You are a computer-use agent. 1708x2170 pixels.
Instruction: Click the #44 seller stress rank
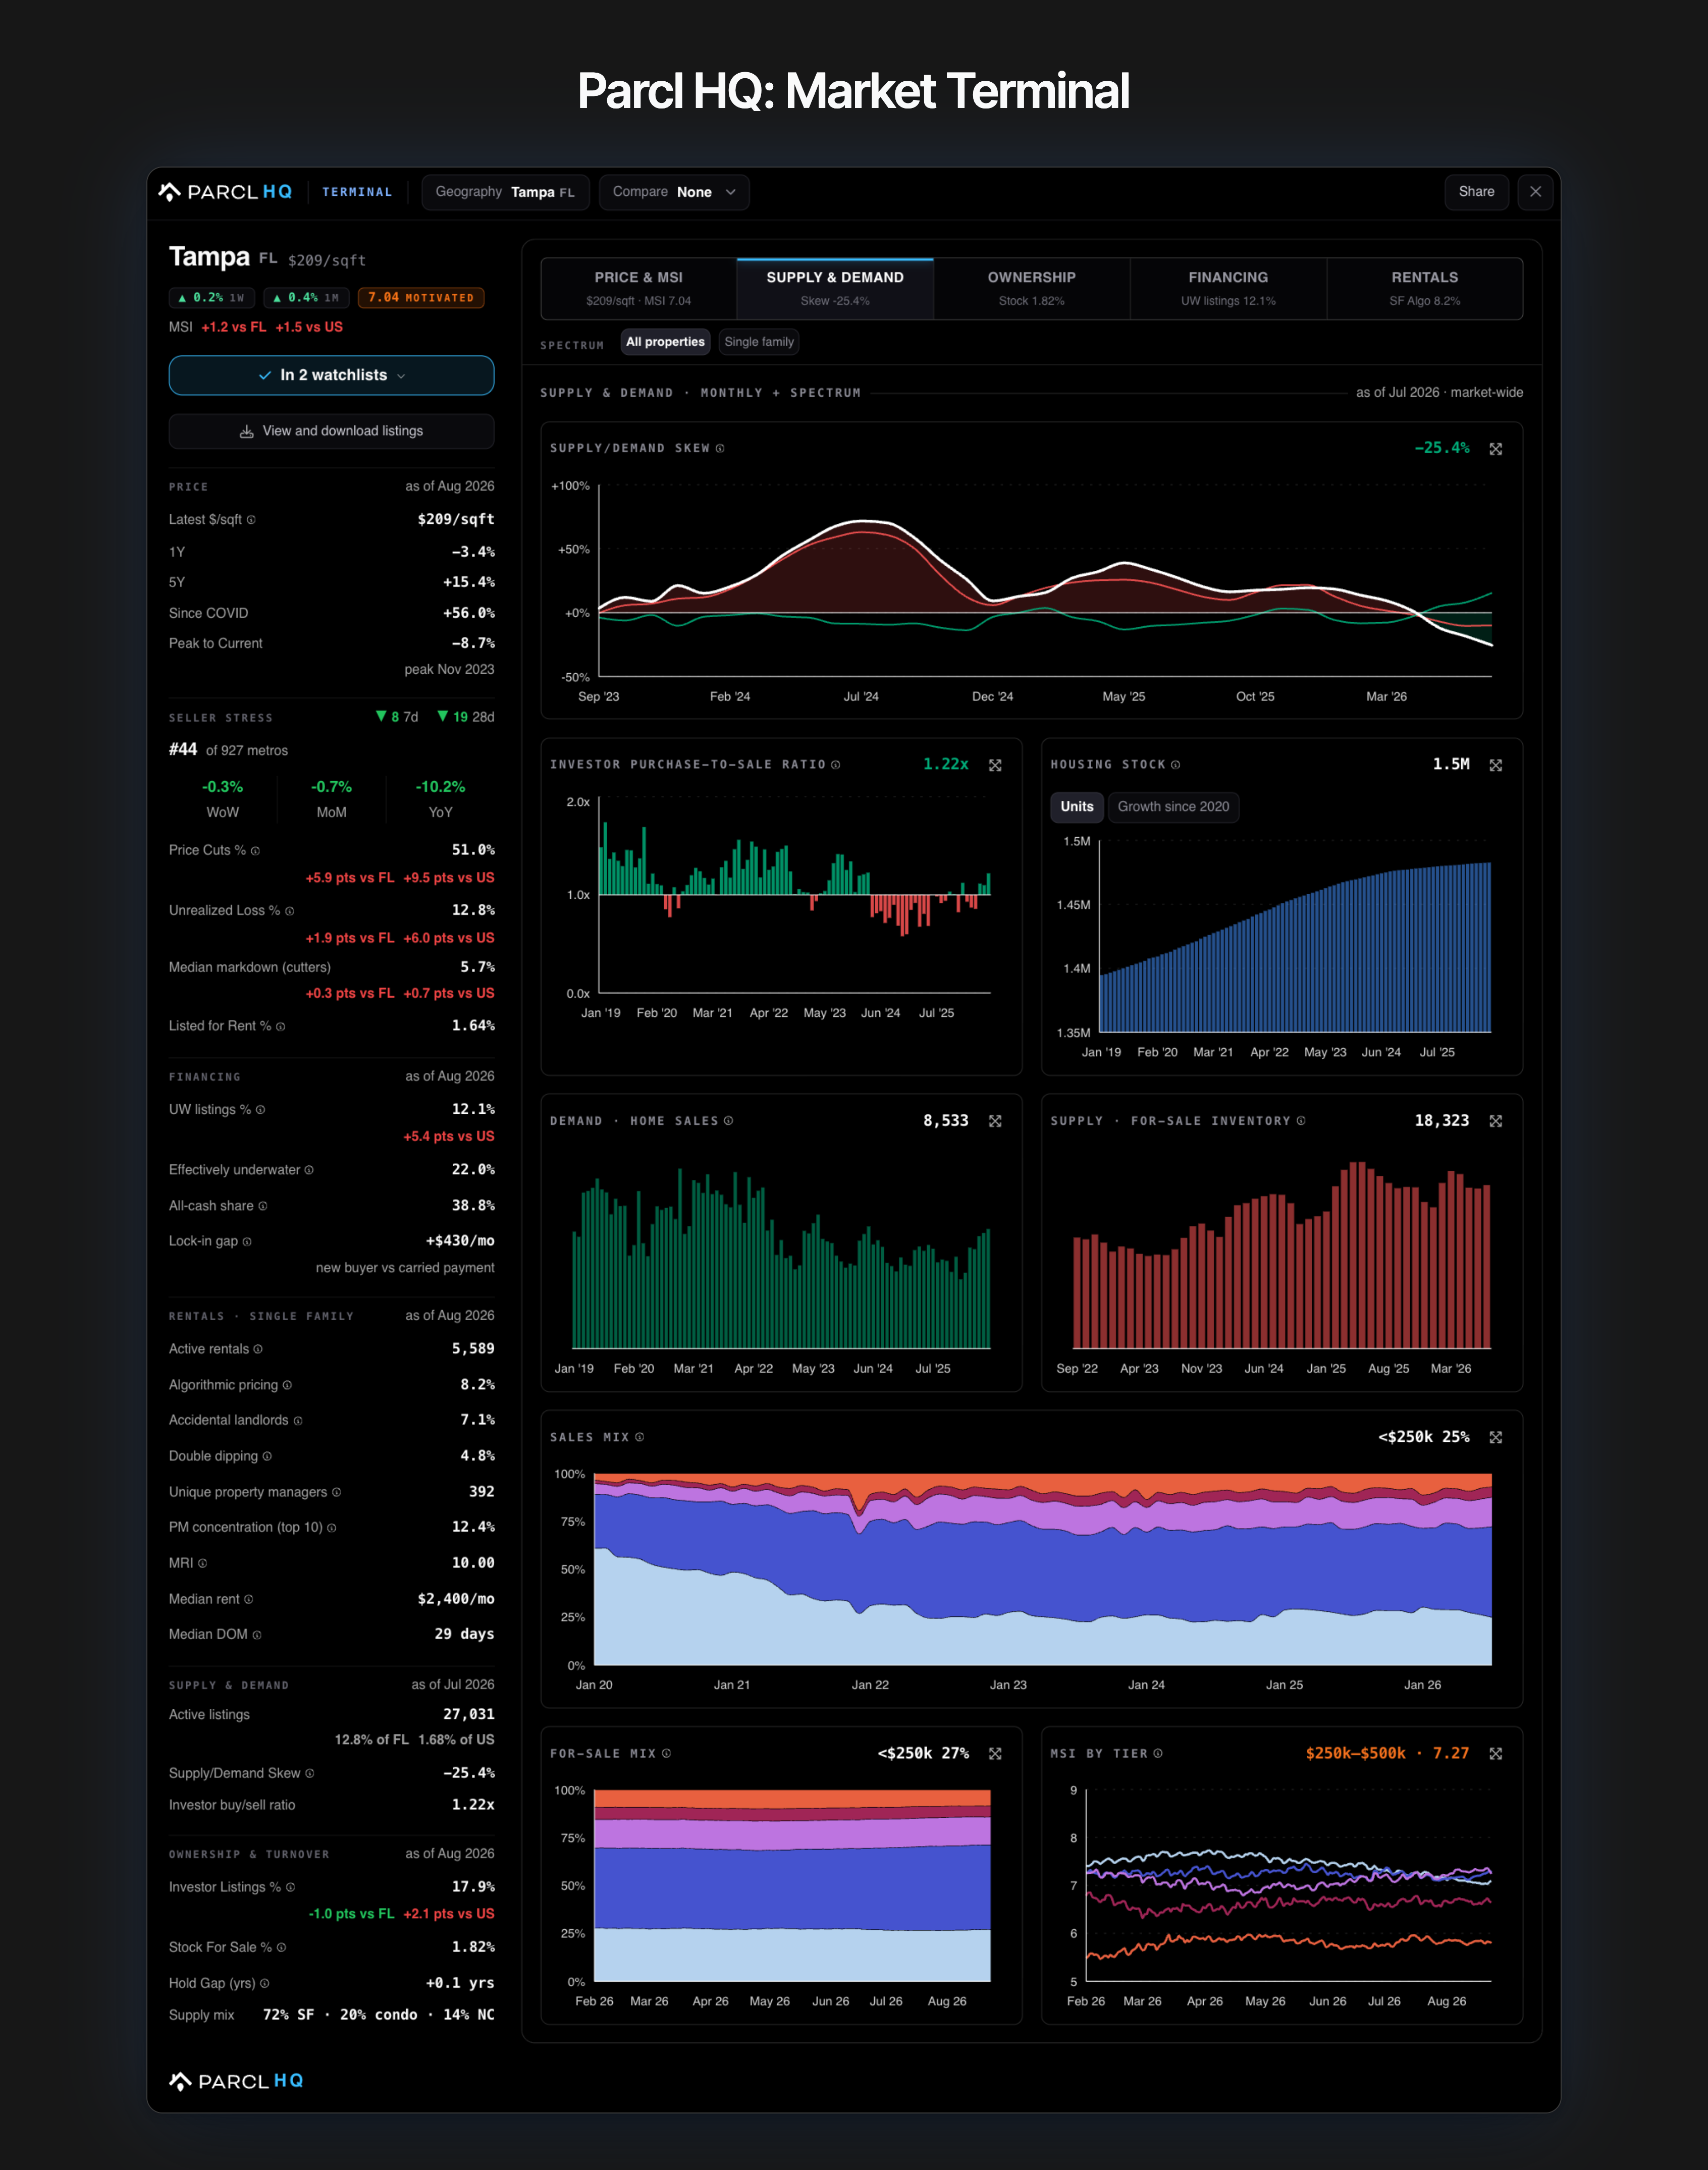(x=183, y=750)
